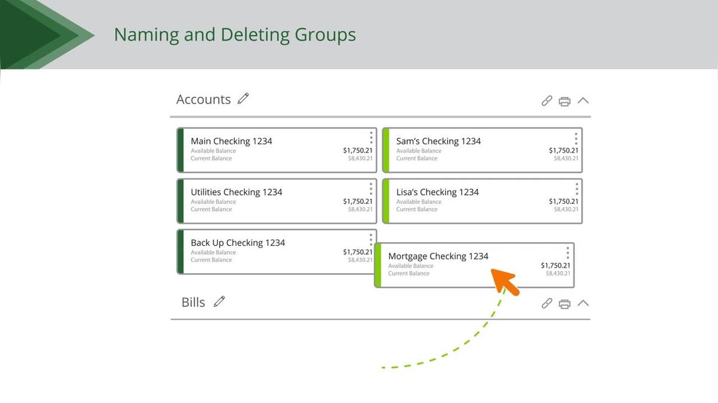Select the Main Checking 1234 account card
The image size is (718, 403).
tap(277, 150)
